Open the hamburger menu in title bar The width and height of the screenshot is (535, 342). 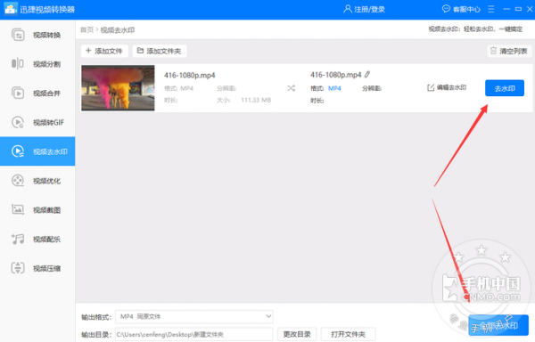click(491, 9)
